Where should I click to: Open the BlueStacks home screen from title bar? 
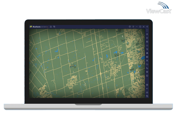tap(51, 27)
